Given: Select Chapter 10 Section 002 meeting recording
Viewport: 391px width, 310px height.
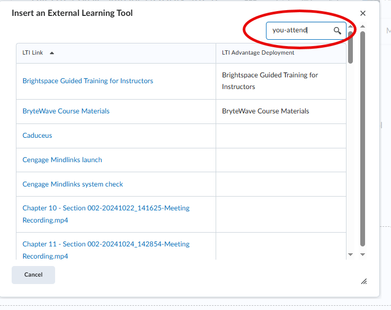Looking at the screenshot, I should (x=106, y=214).
